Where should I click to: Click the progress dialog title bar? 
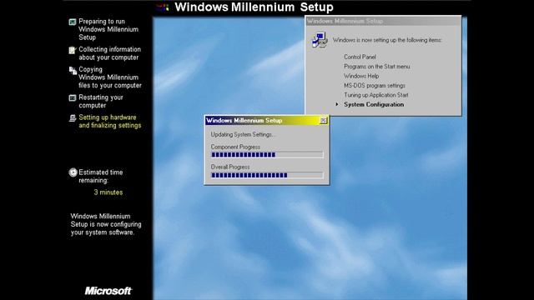pos(267,120)
